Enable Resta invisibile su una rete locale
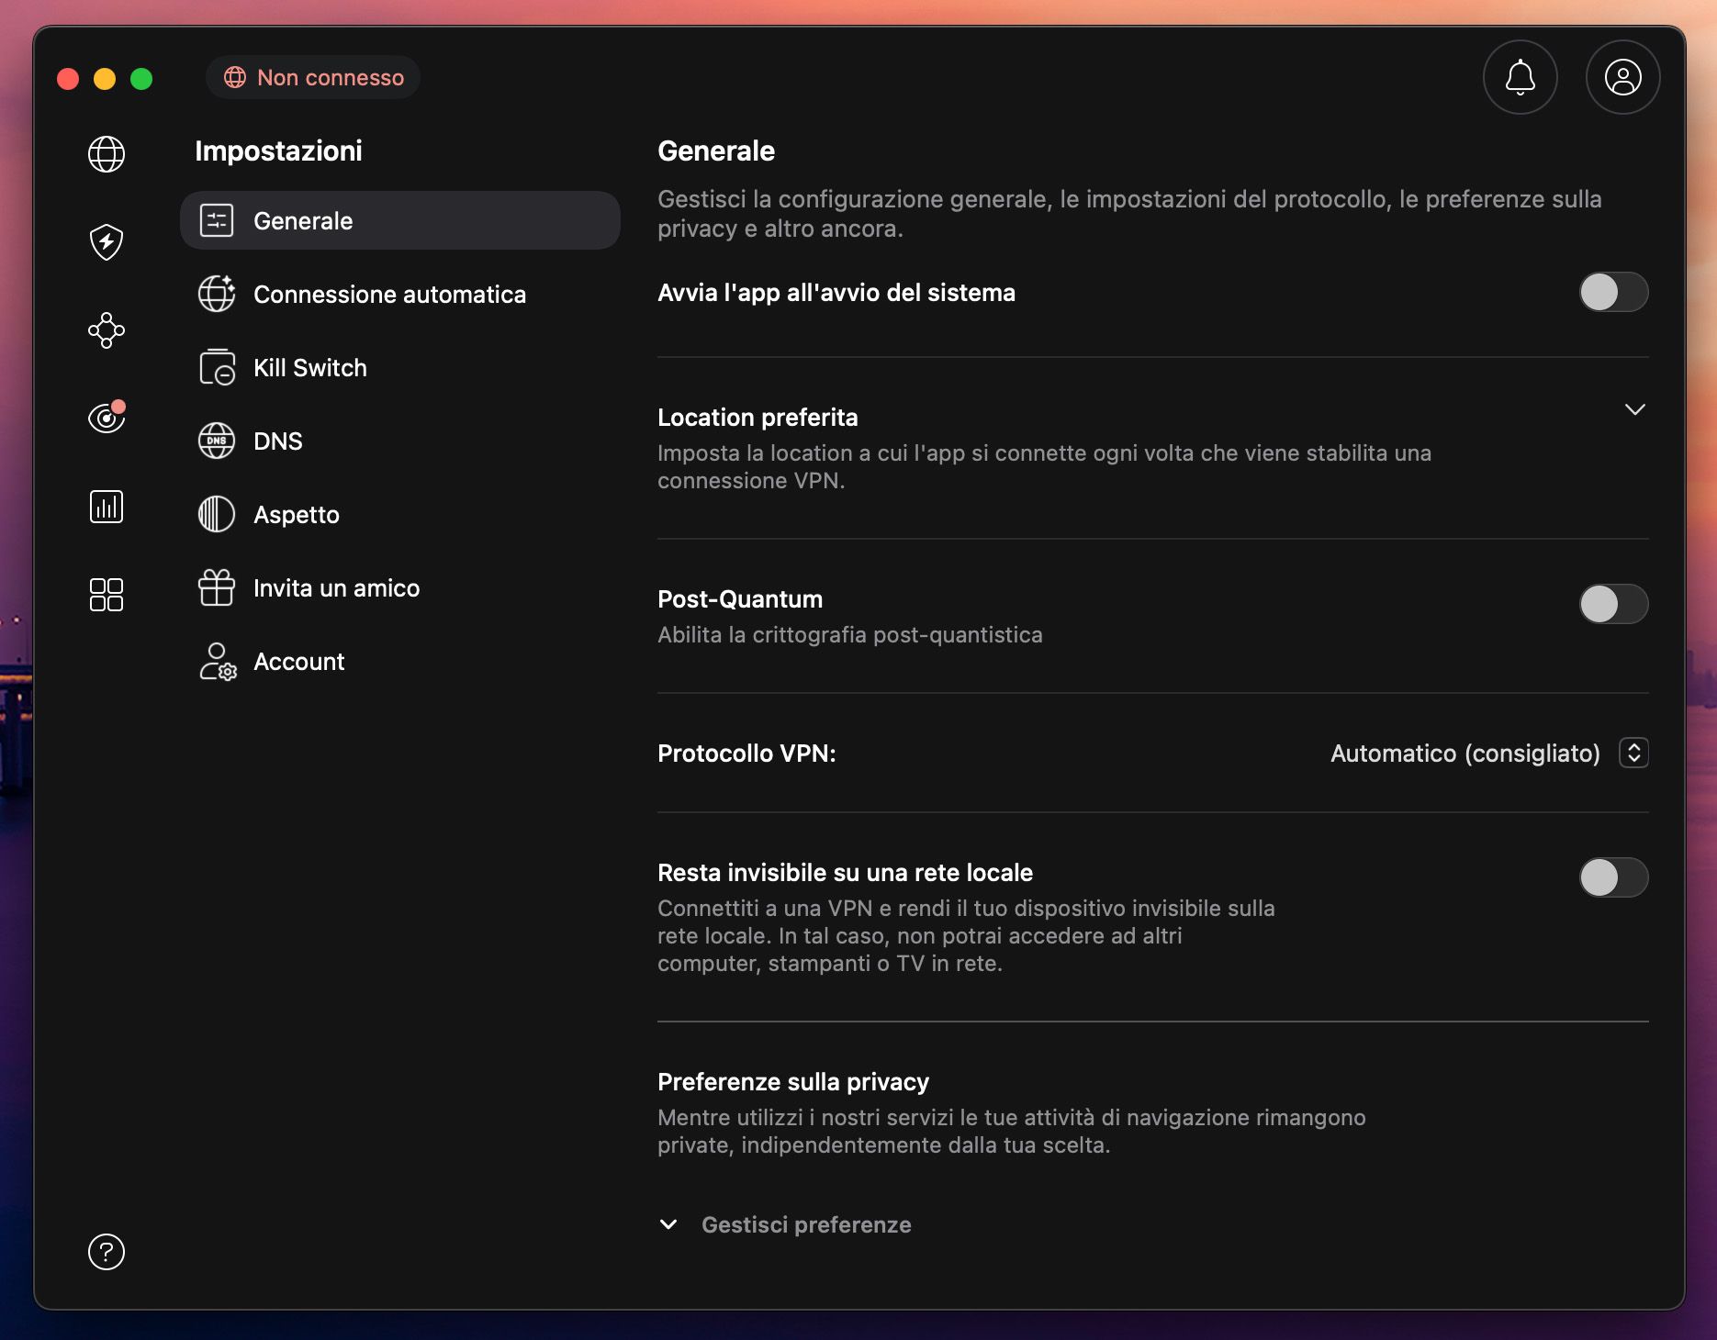The height and width of the screenshot is (1340, 1717). (x=1612, y=878)
